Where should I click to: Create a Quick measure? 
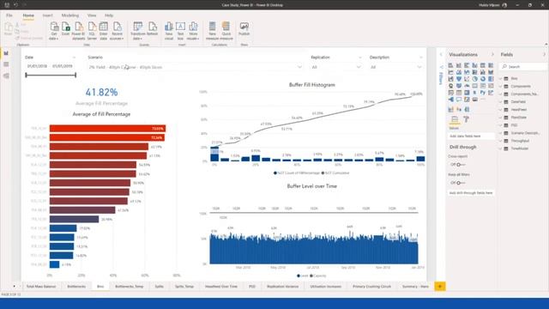coord(226,31)
